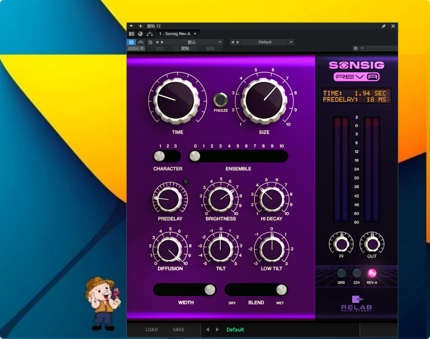Click the 复制 copy button
Screen dimensions: 430x339
[x=185, y=48]
